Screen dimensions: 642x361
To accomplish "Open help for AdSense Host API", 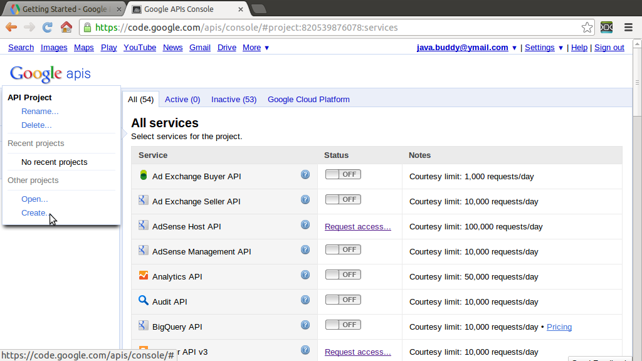I will [x=305, y=225].
